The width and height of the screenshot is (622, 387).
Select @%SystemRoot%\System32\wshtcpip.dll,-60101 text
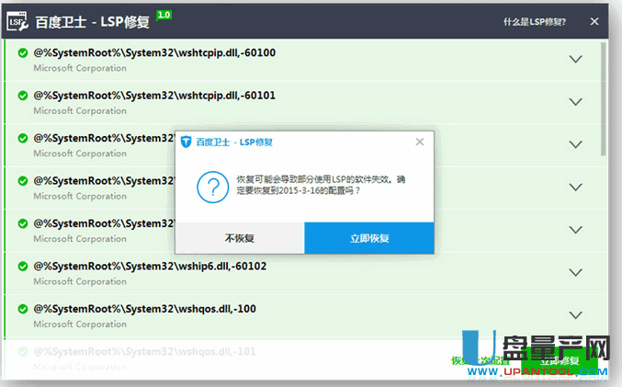(154, 96)
